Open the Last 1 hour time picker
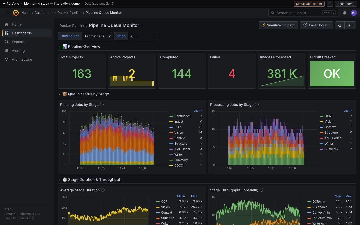The width and height of the screenshot is (360, 225). [x=316, y=25]
